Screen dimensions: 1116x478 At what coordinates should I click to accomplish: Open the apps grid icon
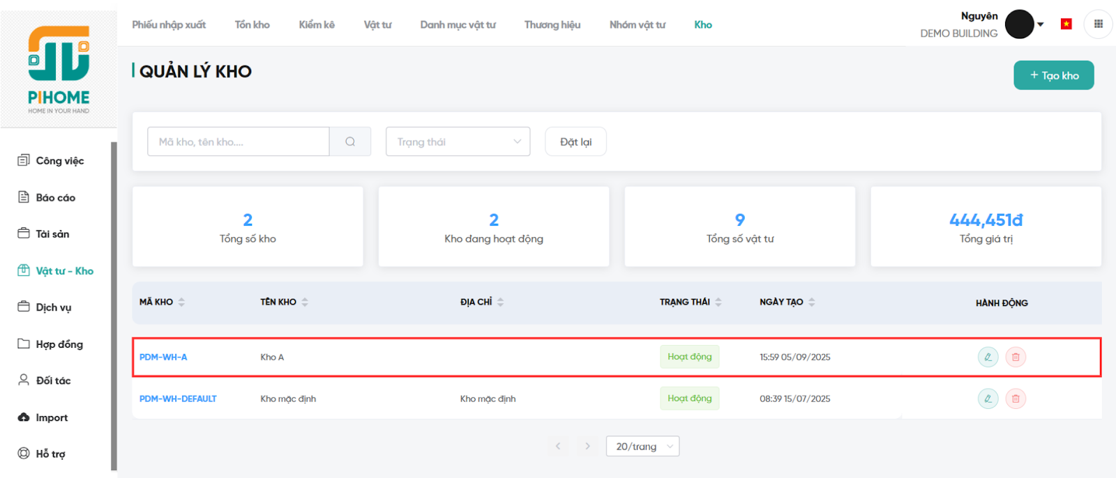pyautogui.click(x=1098, y=24)
